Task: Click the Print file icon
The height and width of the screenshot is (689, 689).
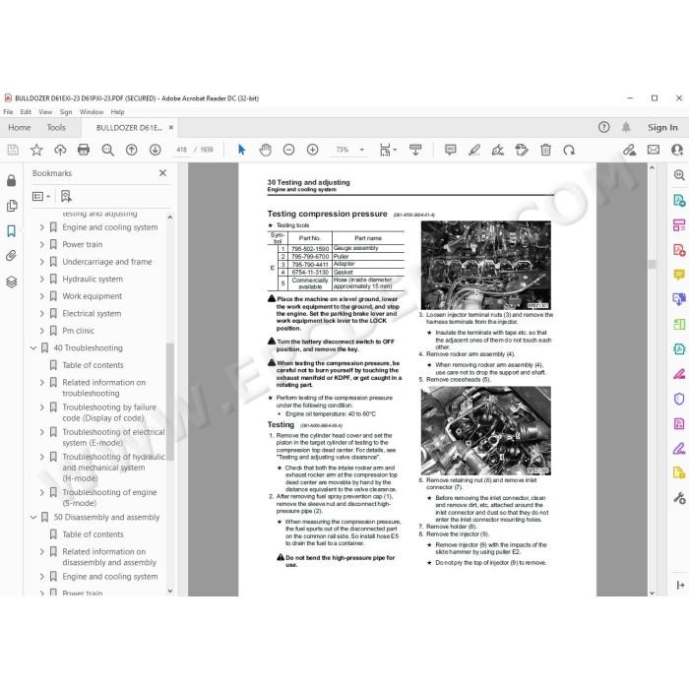Action: point(83,150)
